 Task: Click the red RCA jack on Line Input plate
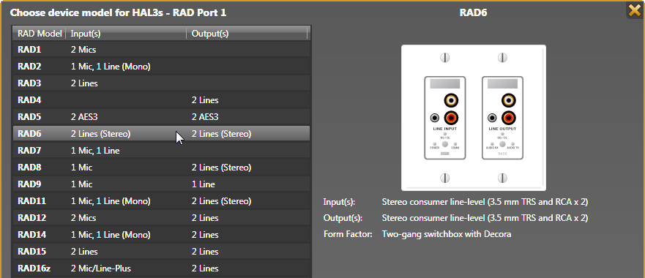pos(451,119)
